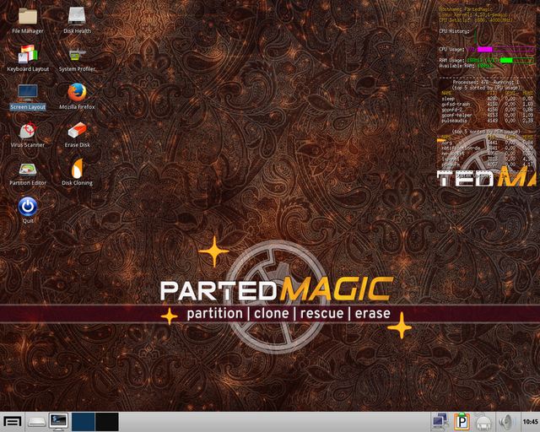This screenshot has width=540, height=432.
Task: Switch to the first blue workspace
Action: pyautogui.click(x=83, y=422)
